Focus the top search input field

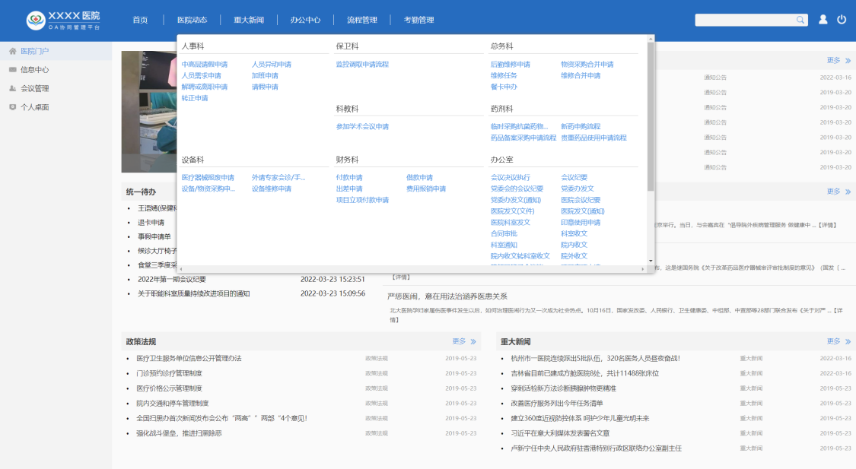(x=744, y=20)
